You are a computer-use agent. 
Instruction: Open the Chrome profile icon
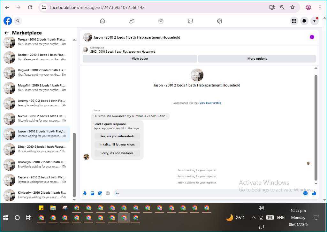point(308,7)
